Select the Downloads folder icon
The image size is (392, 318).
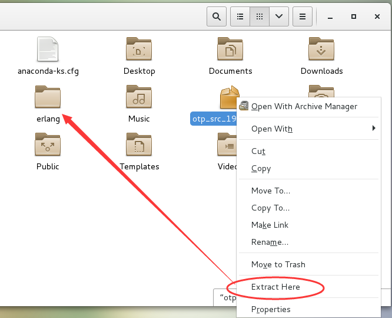[321, 49]
